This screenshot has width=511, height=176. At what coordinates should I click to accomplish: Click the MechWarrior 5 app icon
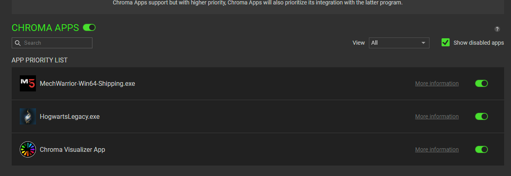[x=28, y=83]
